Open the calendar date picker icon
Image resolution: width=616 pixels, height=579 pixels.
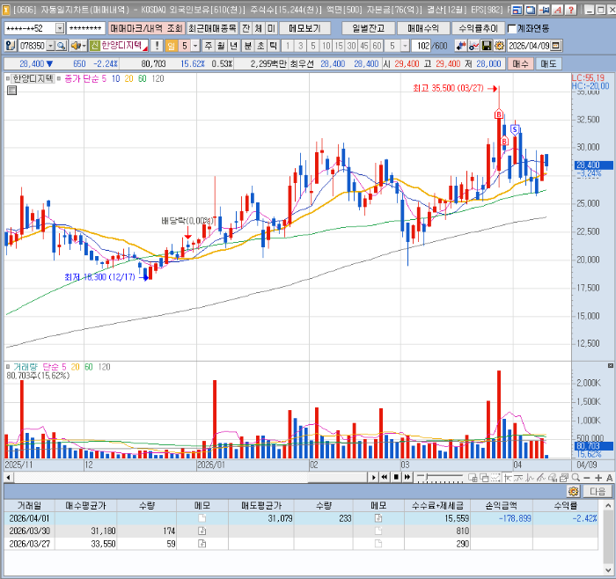pos(555,46)
